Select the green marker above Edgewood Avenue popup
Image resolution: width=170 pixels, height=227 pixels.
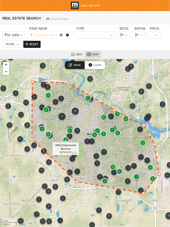pyautogui.click(x=66, y=140)
